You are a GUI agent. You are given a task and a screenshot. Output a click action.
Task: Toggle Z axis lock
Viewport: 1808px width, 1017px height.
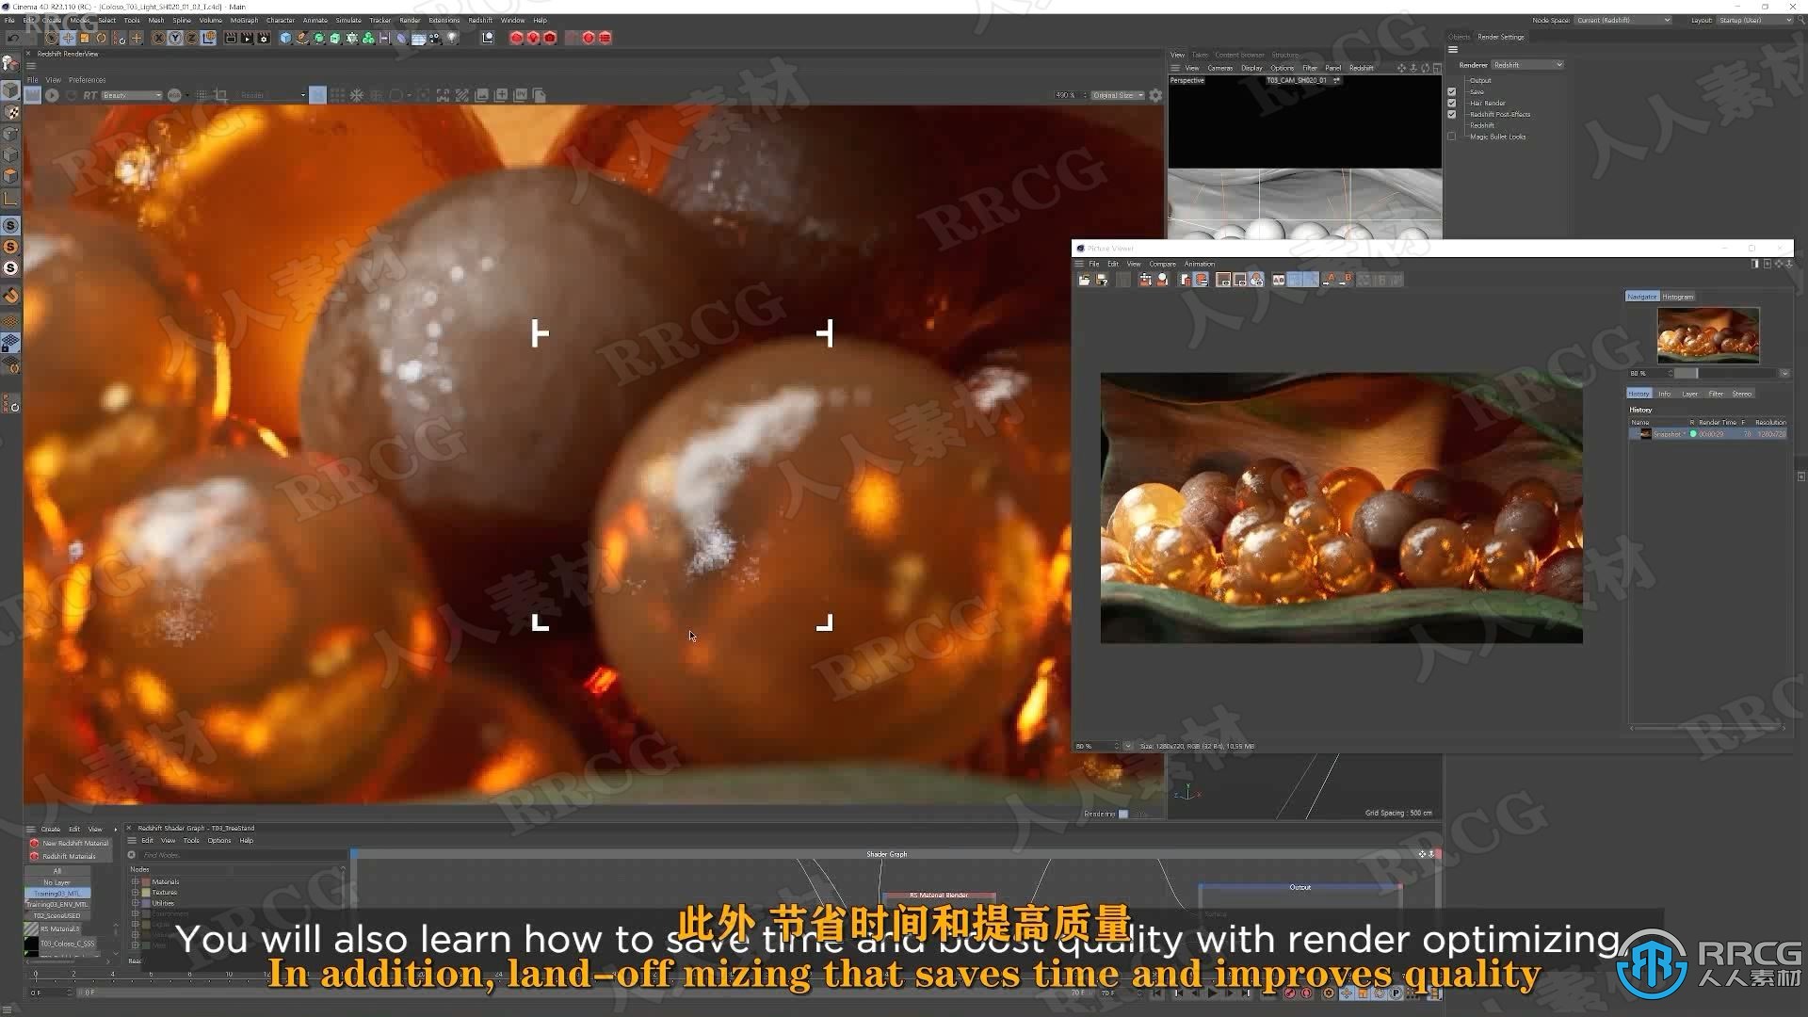click(192, 39)
